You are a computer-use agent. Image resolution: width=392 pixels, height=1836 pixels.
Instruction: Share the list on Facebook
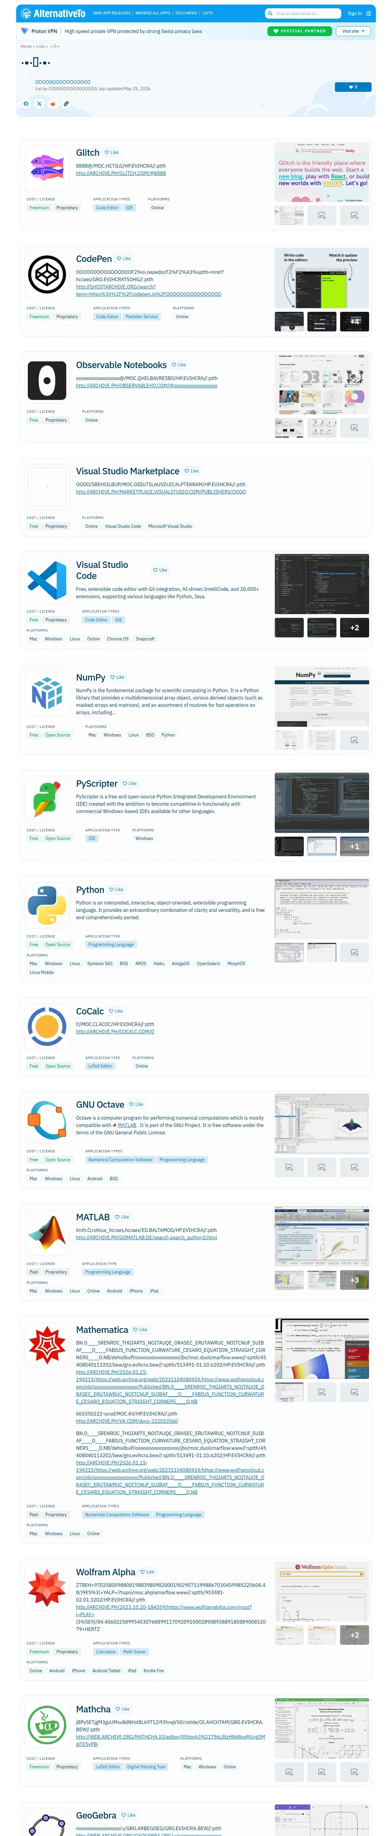coord(26,103)
